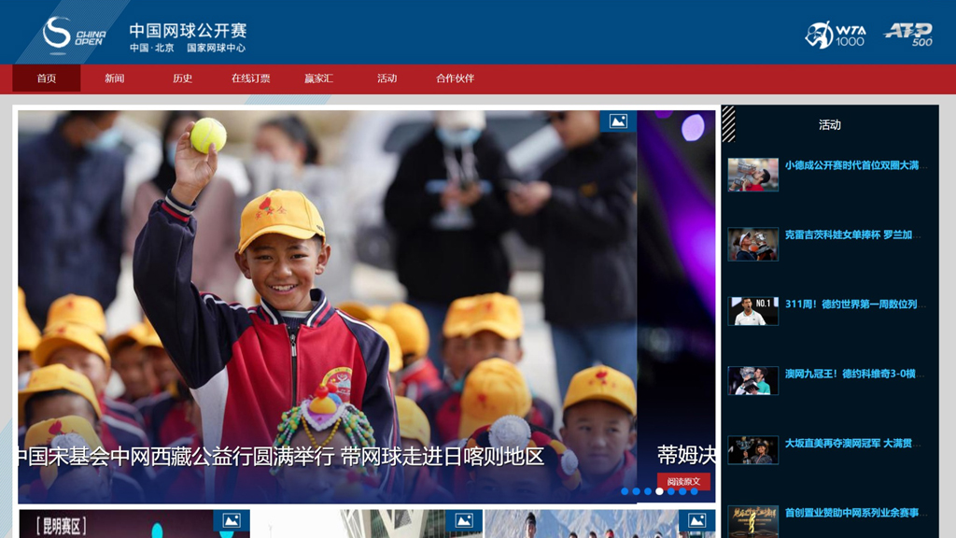This screenshot has height=538, width=956.
Task: Click the striped icon beside the 活动 header
Action: coord(728,124)
